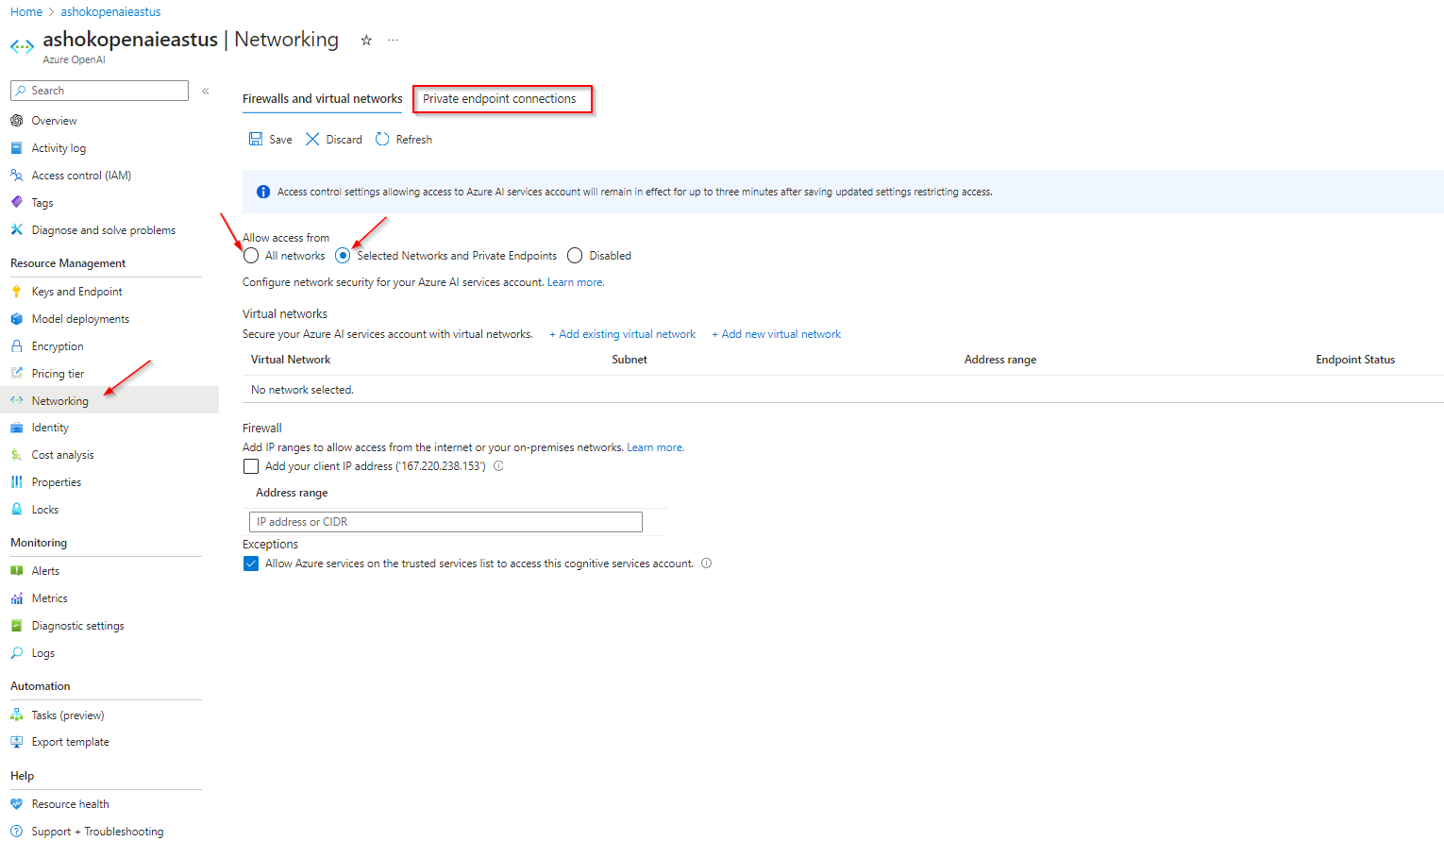Click the Overview sidebar icon
This screenshot has width=1444, height=858.
click(16, 121)
